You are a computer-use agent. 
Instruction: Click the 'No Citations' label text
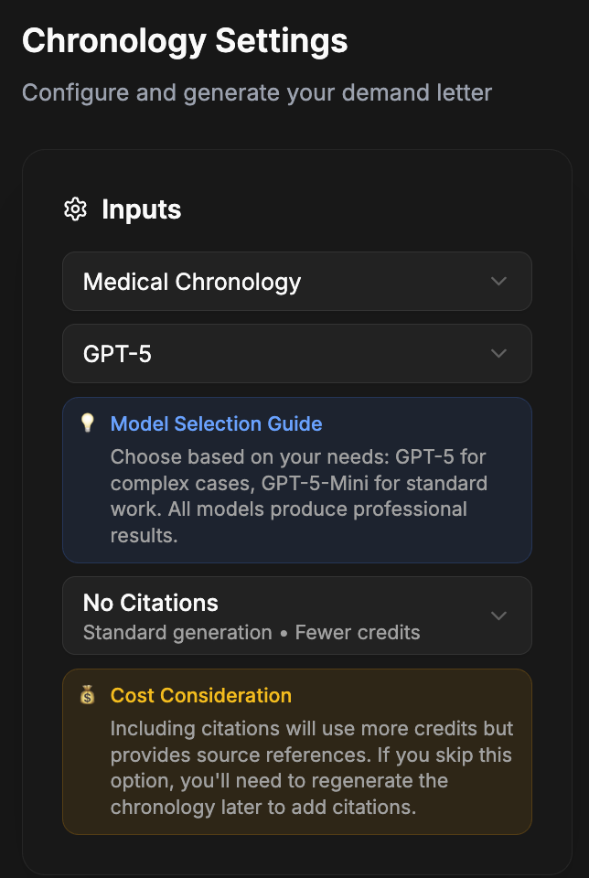click(151, 603)
